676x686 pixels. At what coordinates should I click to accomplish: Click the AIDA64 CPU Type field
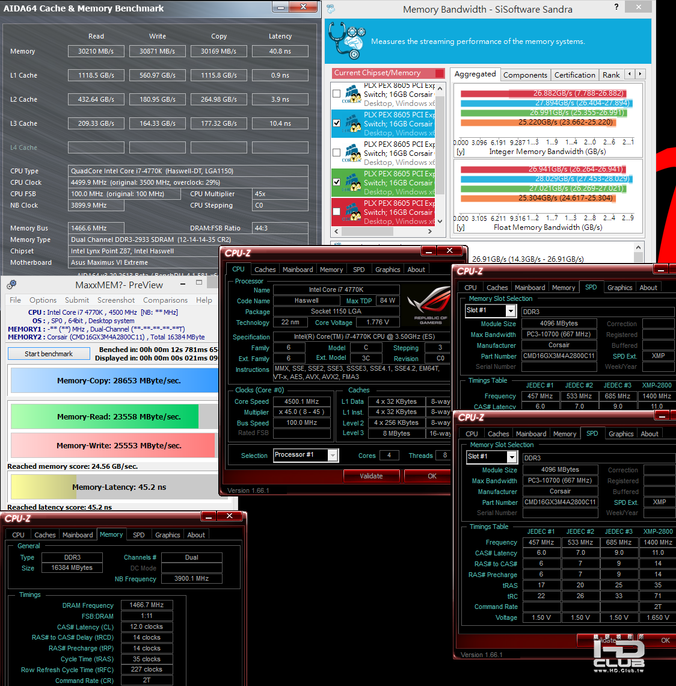188,171
